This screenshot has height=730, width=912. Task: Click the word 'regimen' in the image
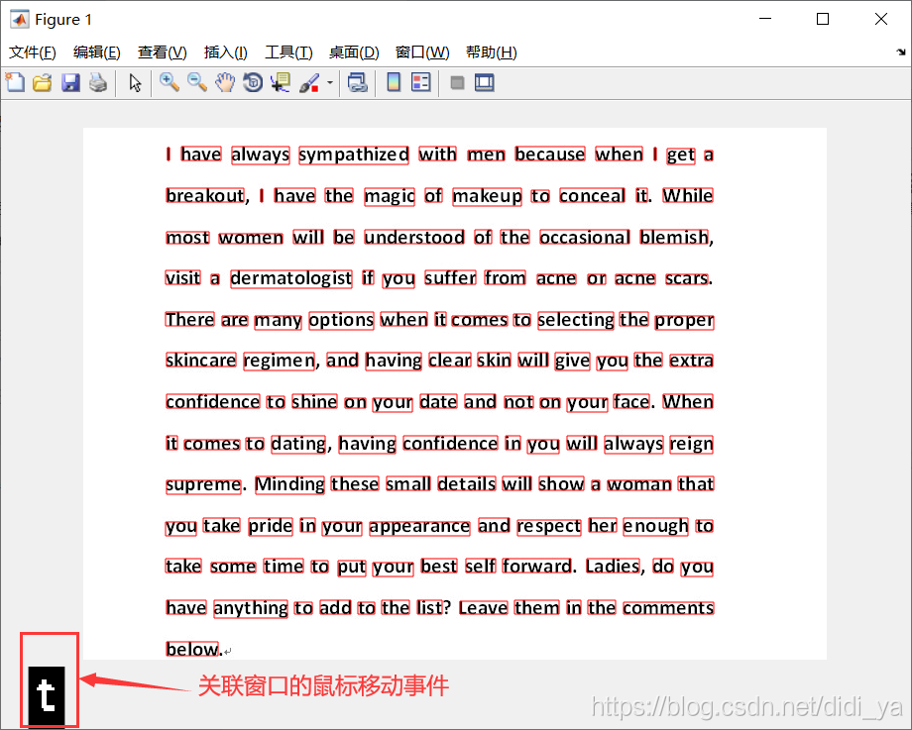click(x=280, y=361)
